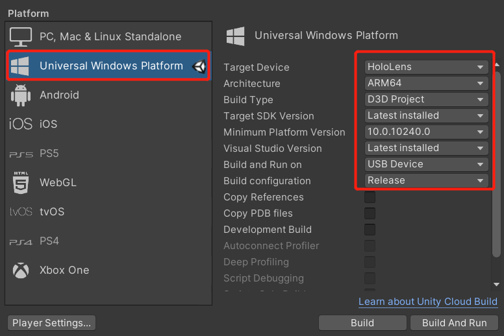Open the Build Type dropdown showing D3D Project
The image size is (504, 336).
tap(425, 99)
